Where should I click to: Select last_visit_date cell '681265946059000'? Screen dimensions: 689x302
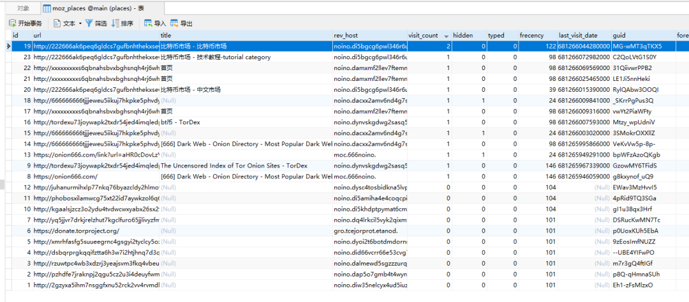pos(584,176)
